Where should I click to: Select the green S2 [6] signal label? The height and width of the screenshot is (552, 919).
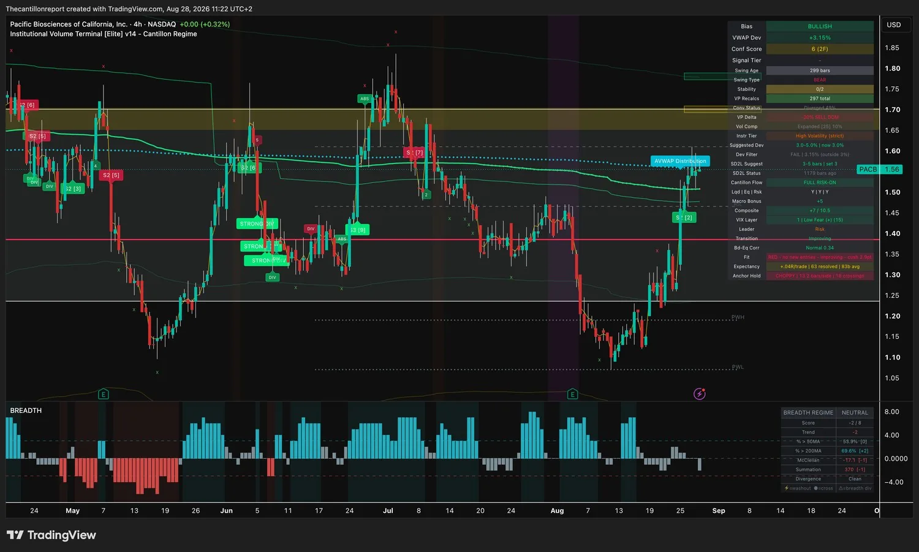[x=248, y=167]
